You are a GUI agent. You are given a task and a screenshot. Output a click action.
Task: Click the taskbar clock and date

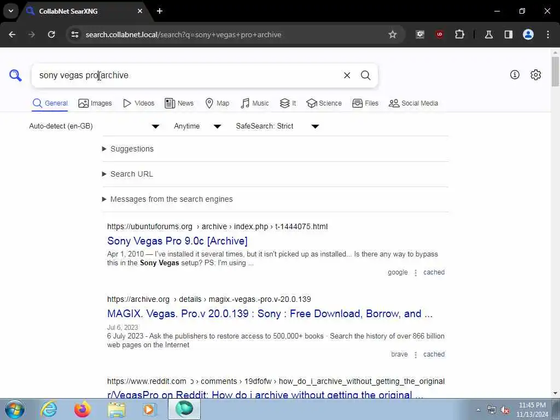532,410
